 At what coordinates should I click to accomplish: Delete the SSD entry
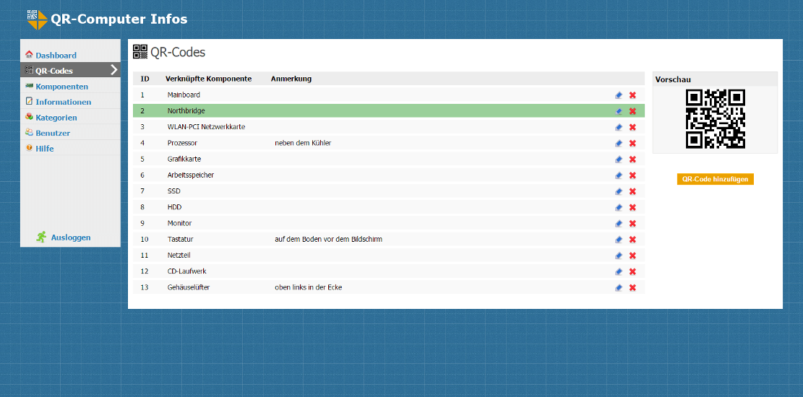click(x=632, y=191)
